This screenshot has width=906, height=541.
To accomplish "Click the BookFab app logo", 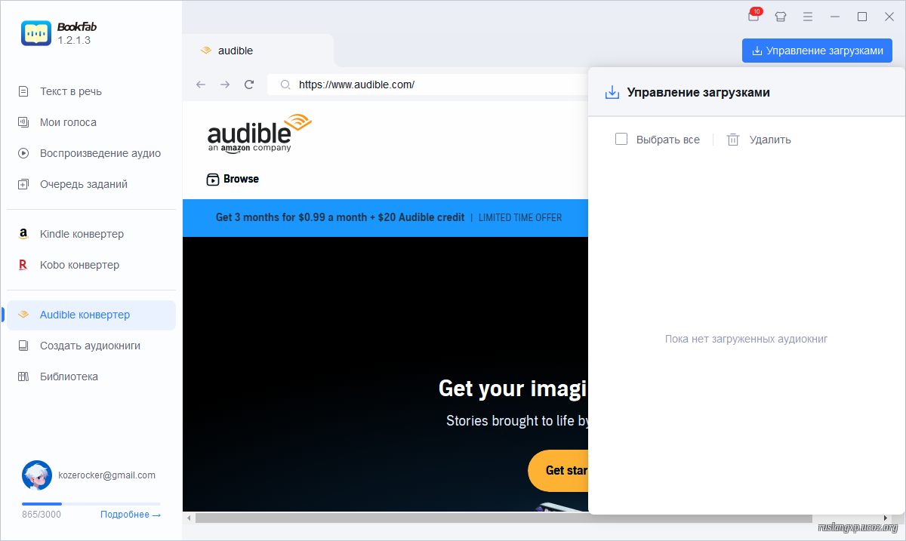I will coord(36,33).
